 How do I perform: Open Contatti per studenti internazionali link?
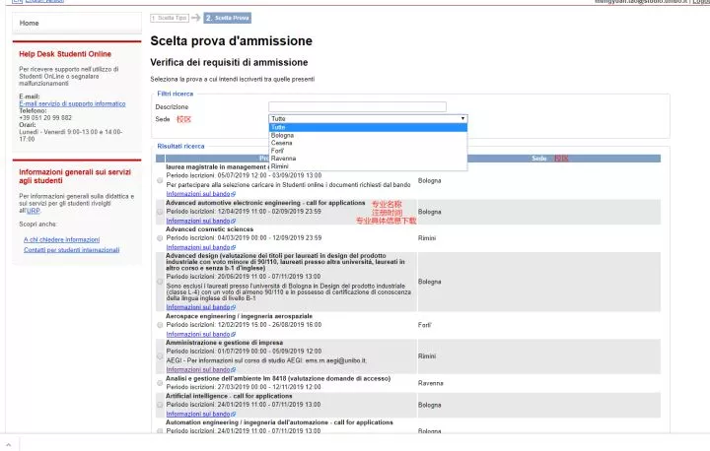coord(72,250)
